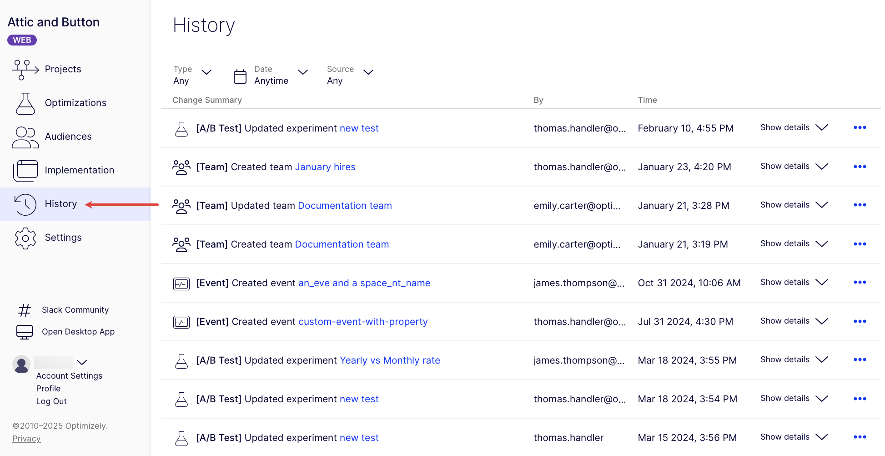Image resolution: width=885 pixels, height=456 pixels.
Task: Choose Log Out from account menu
Action: tap(51, 401)
